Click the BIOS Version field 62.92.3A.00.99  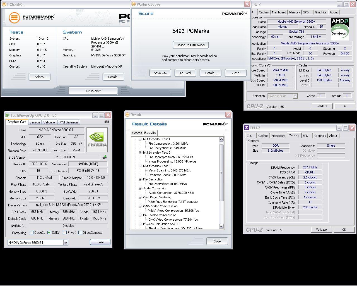tap(64, 157)
